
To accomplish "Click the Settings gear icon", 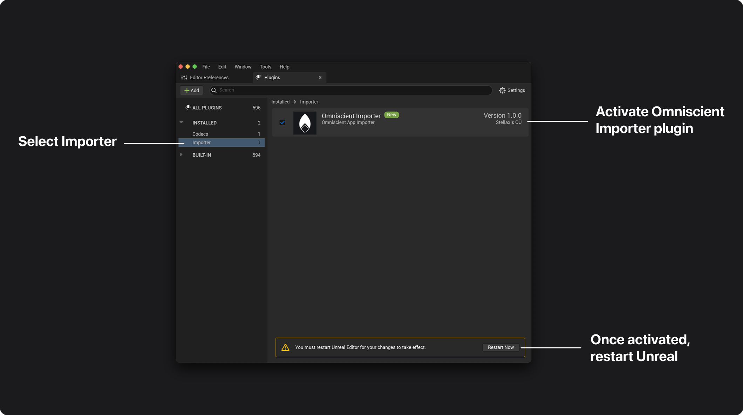I will pyautogui.click(x=503, y=90).
